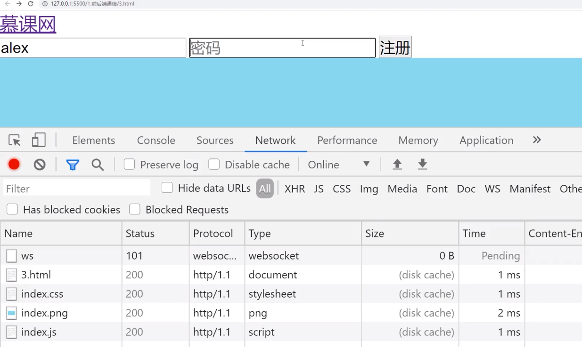The height and width of the screenshot is (347, 582).
Task: Switch to the Console tab
Action: tap(156, 140)
